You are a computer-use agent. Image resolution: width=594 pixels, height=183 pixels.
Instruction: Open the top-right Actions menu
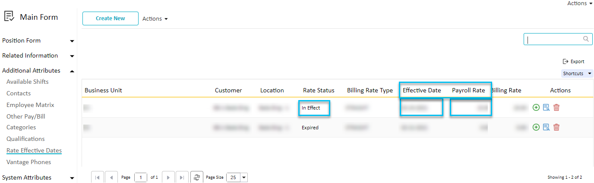point(580,3)
